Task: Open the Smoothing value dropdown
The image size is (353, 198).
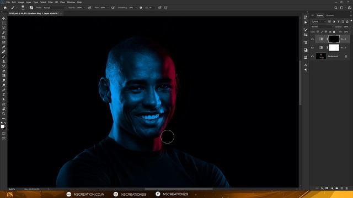Action: tap(136, 8)
